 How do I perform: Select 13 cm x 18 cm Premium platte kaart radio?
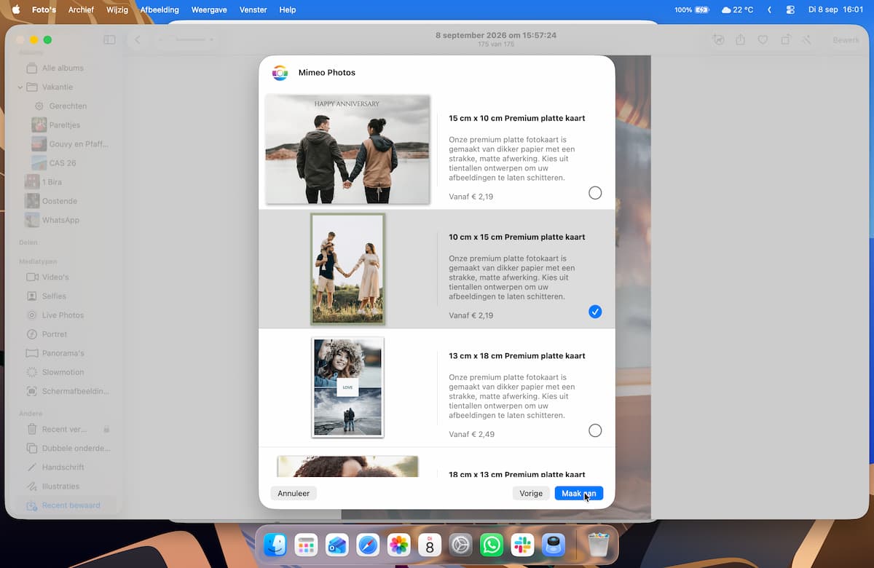[595, 430]
